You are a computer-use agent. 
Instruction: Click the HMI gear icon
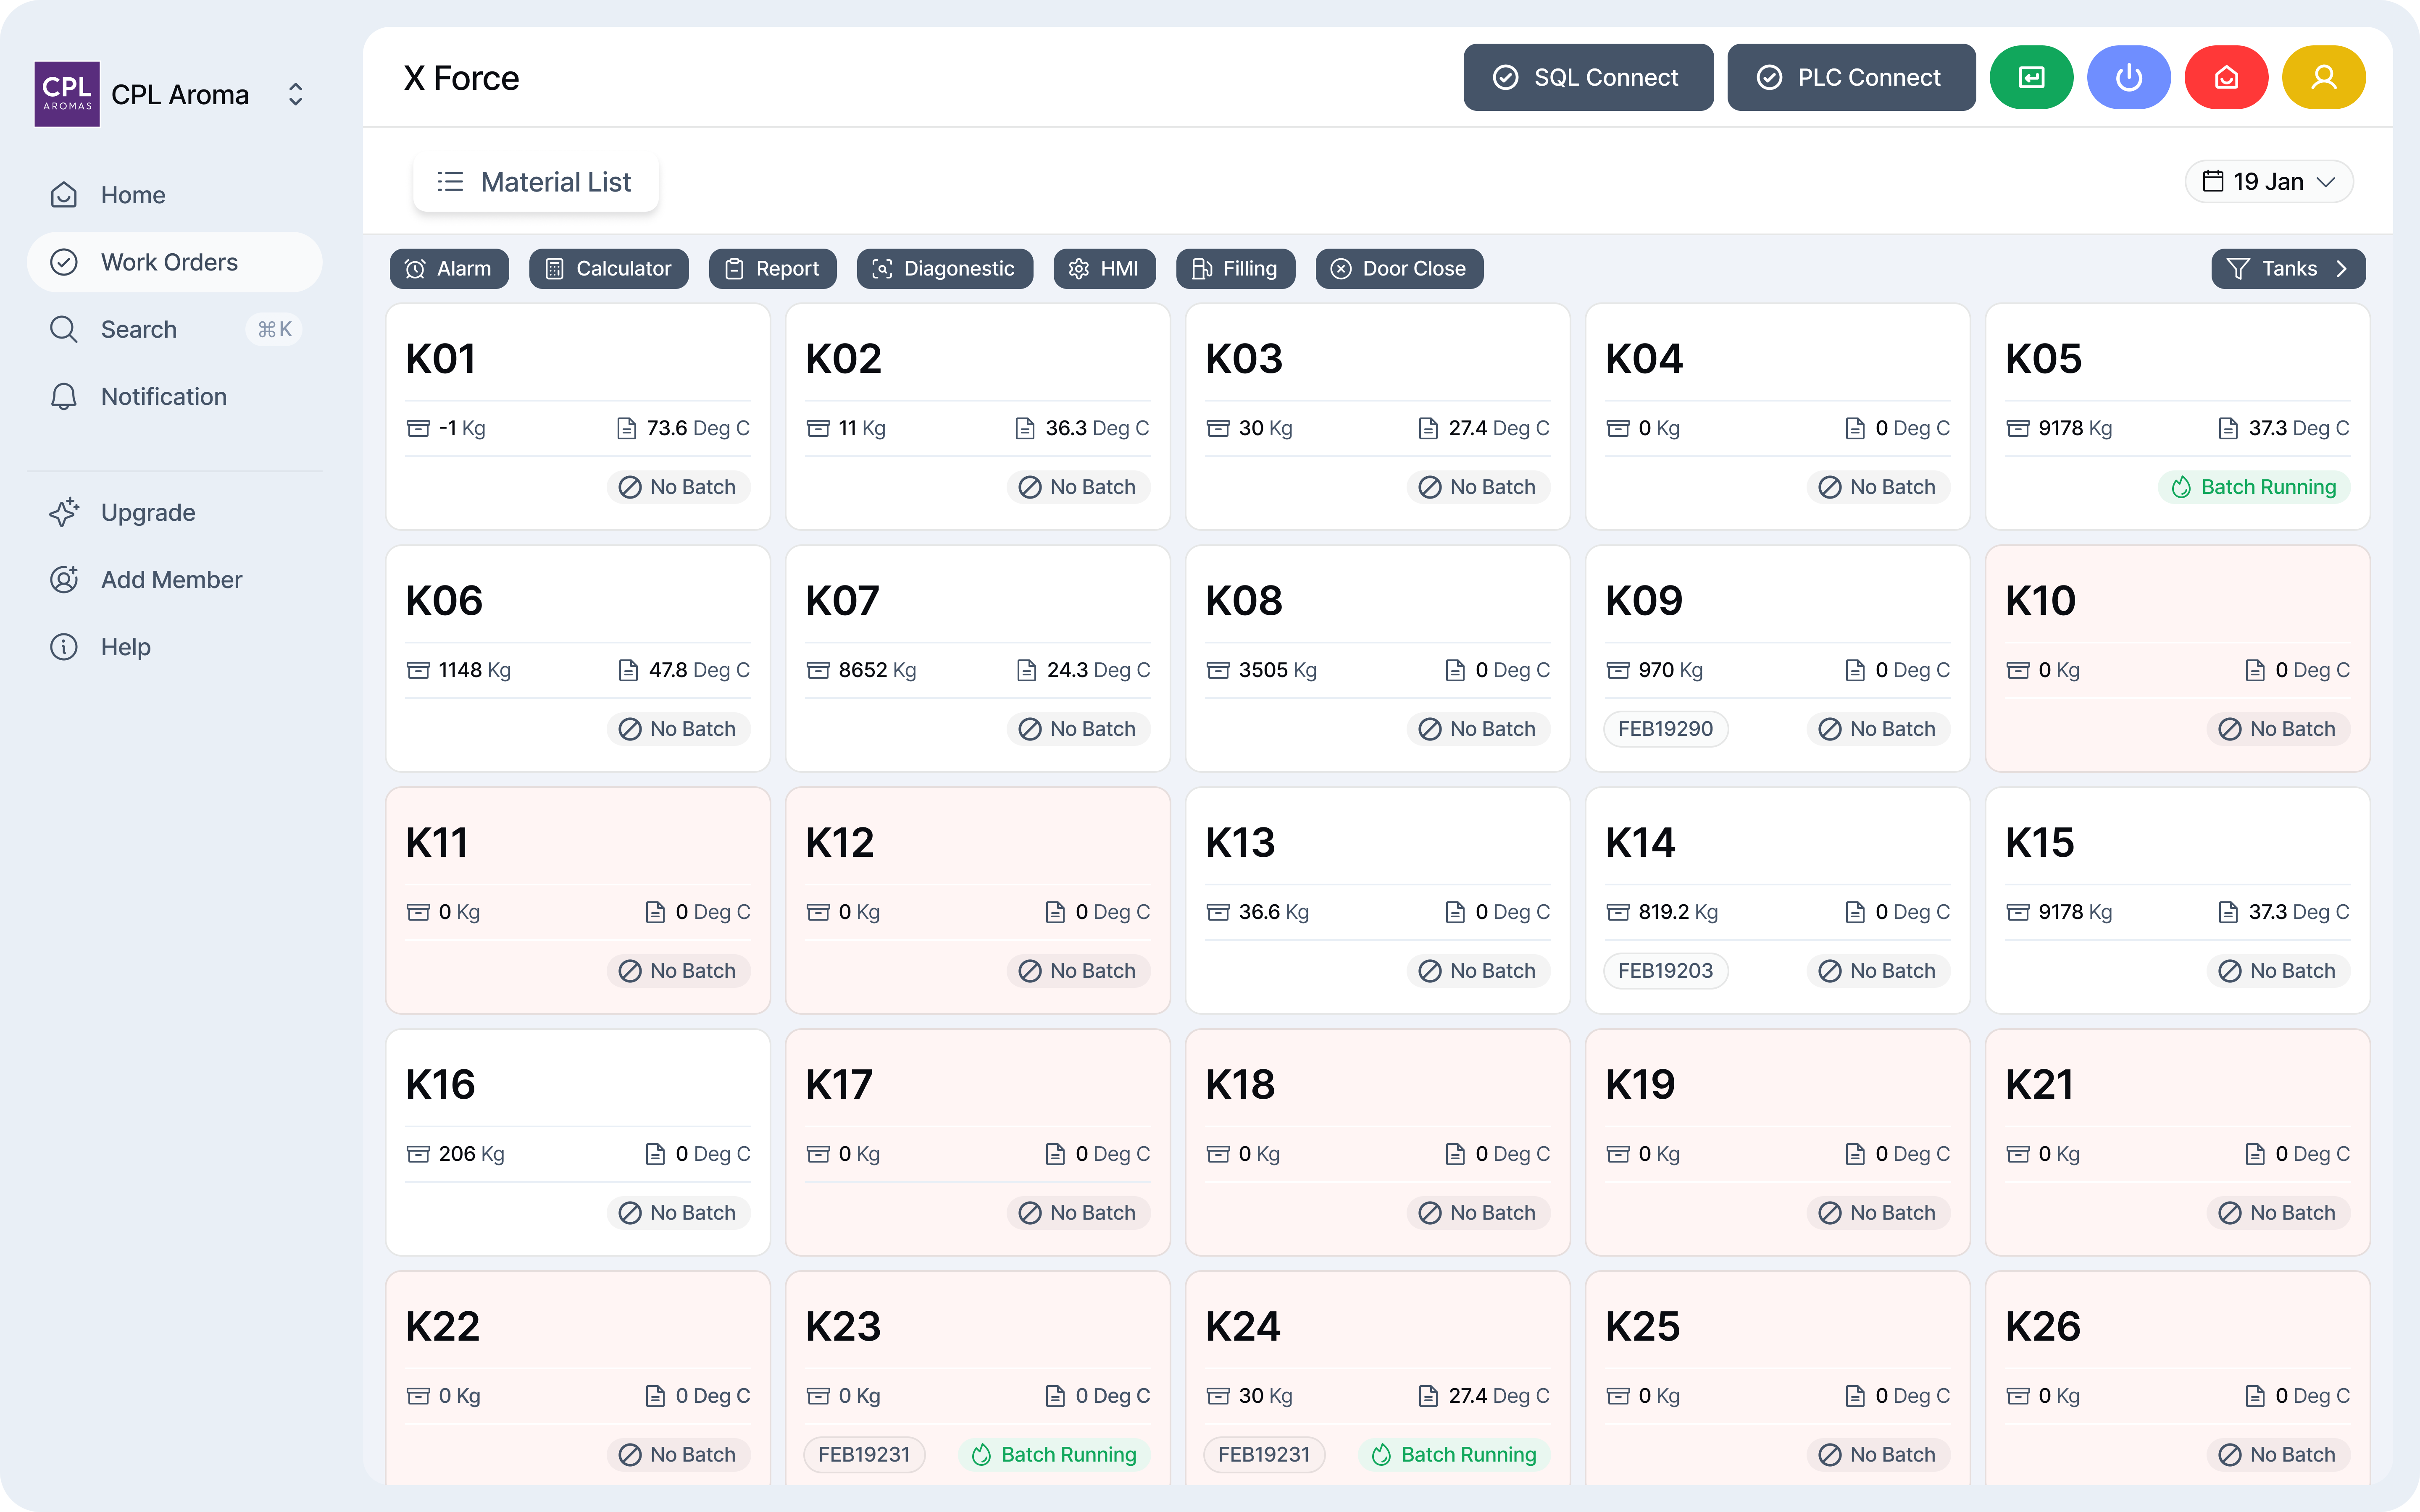[x=1078, y=269]
